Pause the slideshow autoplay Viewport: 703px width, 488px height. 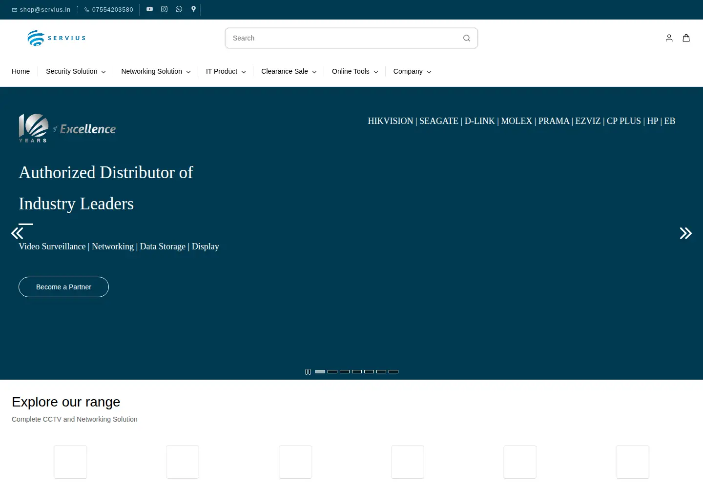308,372
